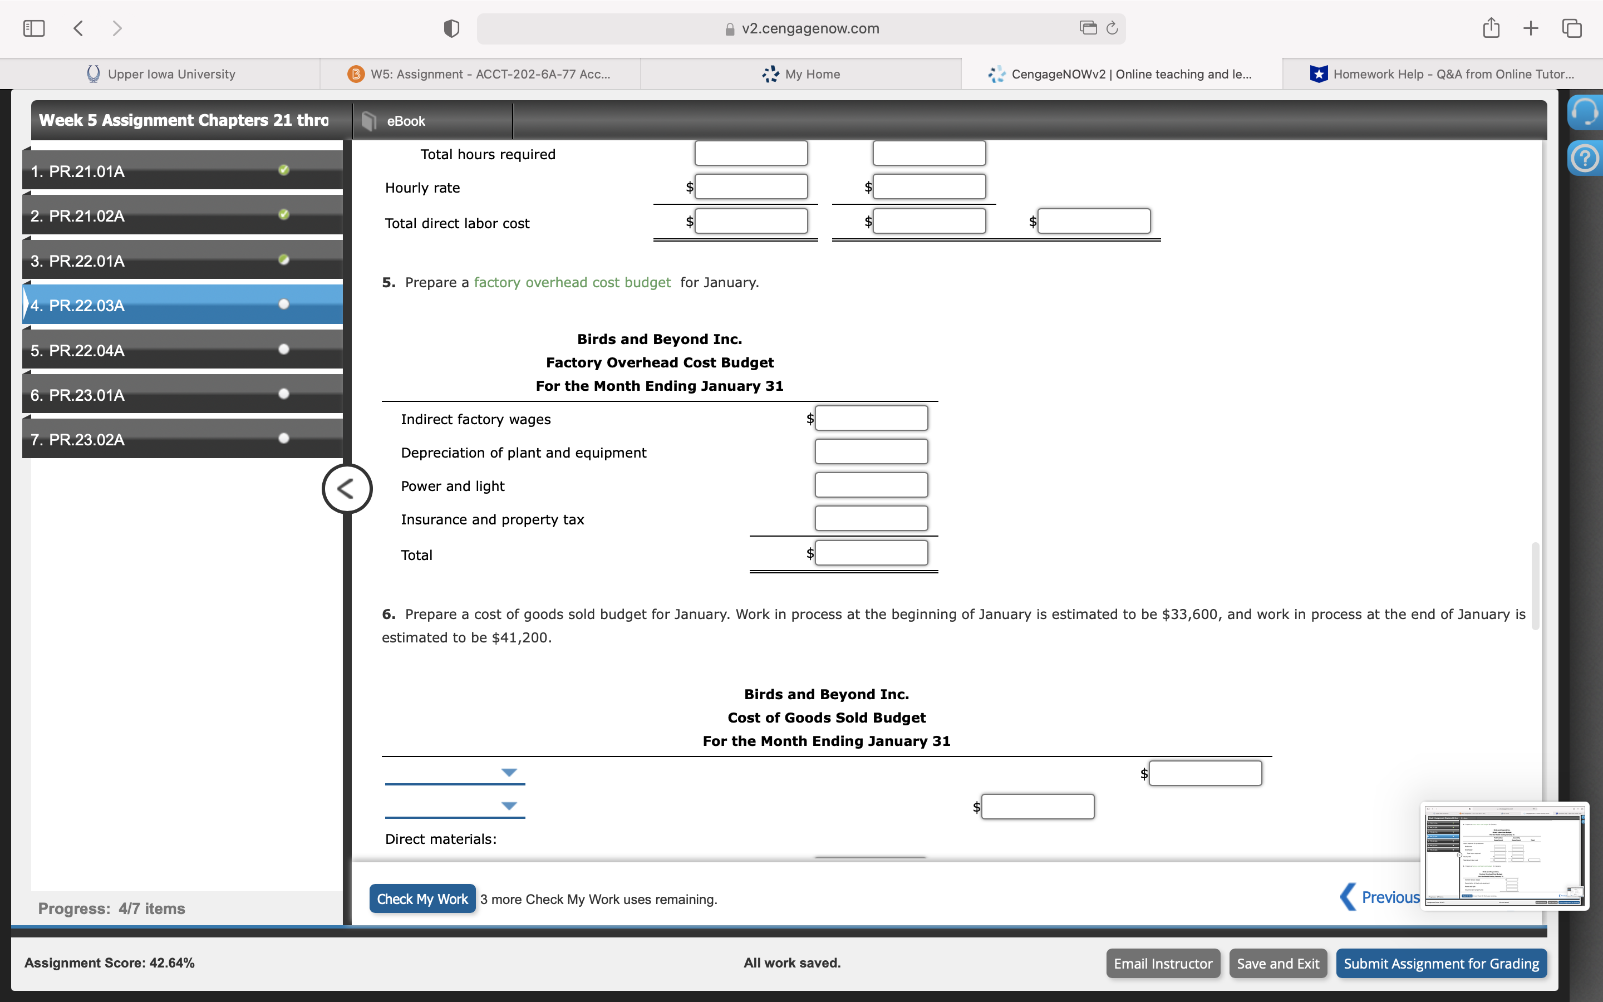1603x1002 pixels.
Task: Open factory overhead cost budget link
Action: [x=572, y=282]
